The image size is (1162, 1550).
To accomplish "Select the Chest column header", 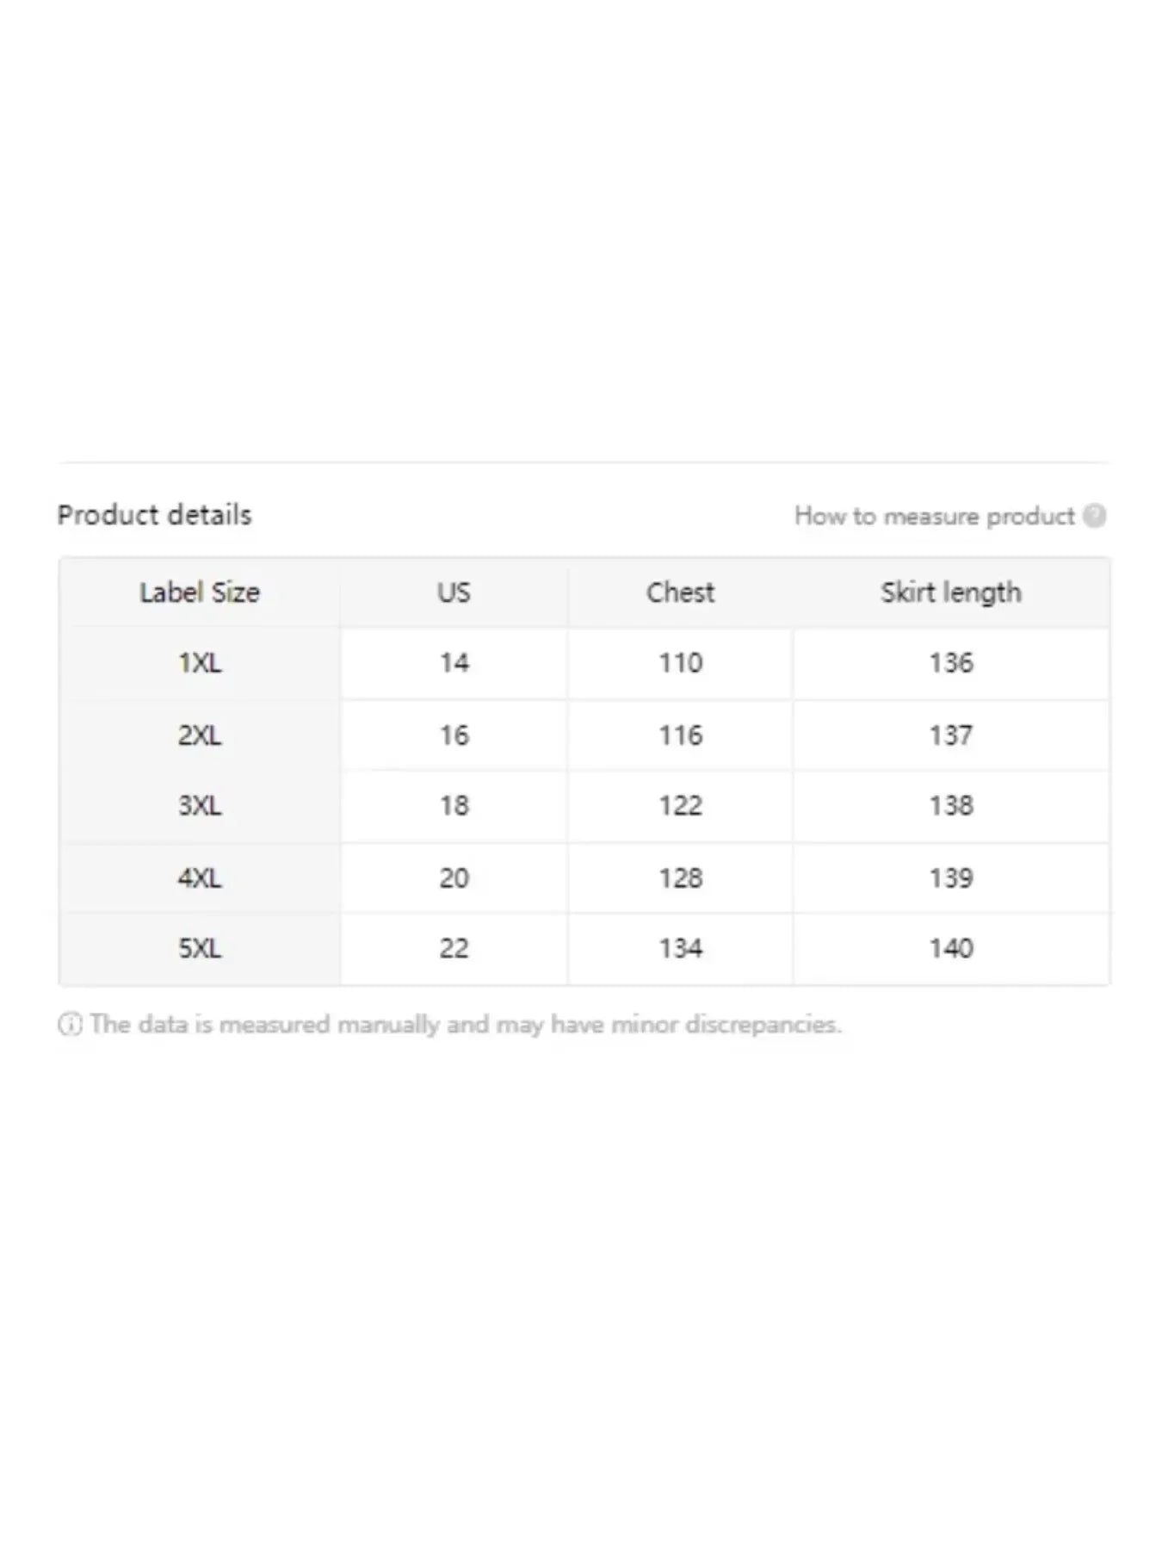I will [x=680, y=592].
